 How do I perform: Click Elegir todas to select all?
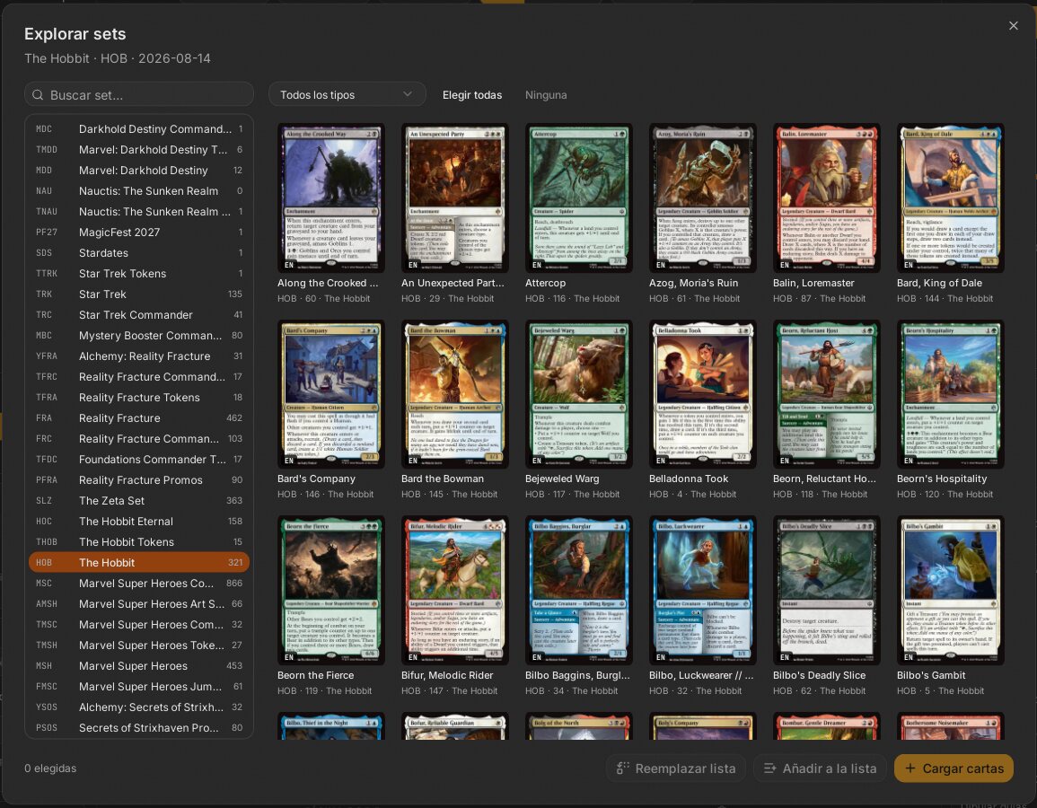click(x=472, y=94)
